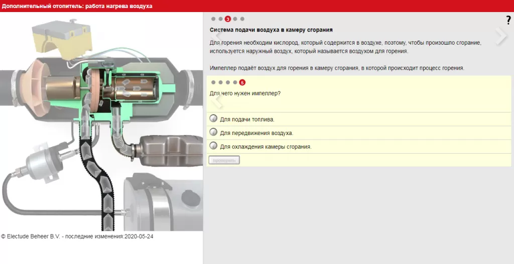514x264 pixels.
Task: Open third question dot in quiz panel
Action: (x=228, y=82)
